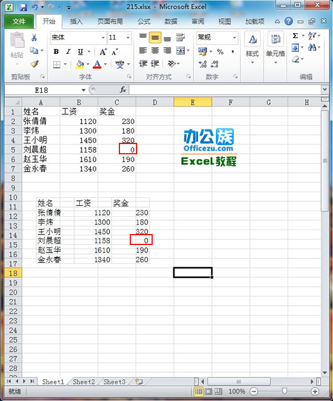Open the font name 宋体 dropdown
The height and width of the screenshot is (401, 333).
[103, 38]
